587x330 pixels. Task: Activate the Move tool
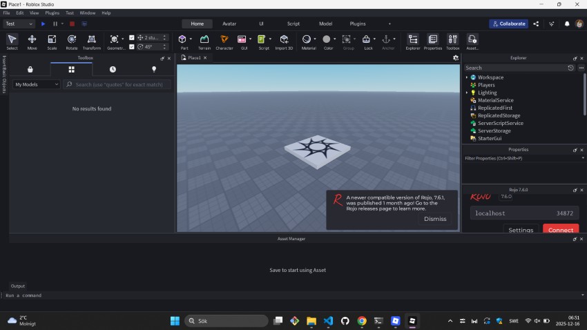(32, 41)
